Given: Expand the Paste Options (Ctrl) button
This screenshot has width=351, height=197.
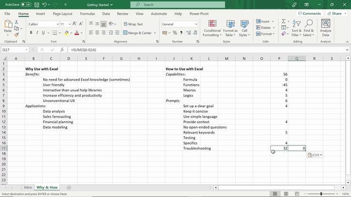Looking at the screenshot, I should tap(314, 155).
